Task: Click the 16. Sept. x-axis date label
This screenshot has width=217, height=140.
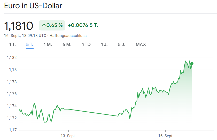Action: pyautogui.click(x=166, y=136)
